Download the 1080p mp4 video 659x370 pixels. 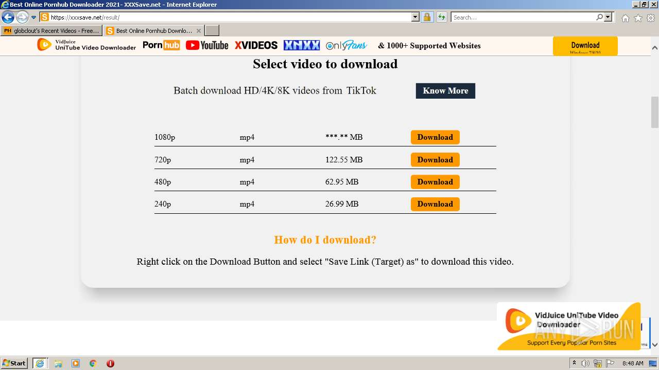(x=435, y=137)
